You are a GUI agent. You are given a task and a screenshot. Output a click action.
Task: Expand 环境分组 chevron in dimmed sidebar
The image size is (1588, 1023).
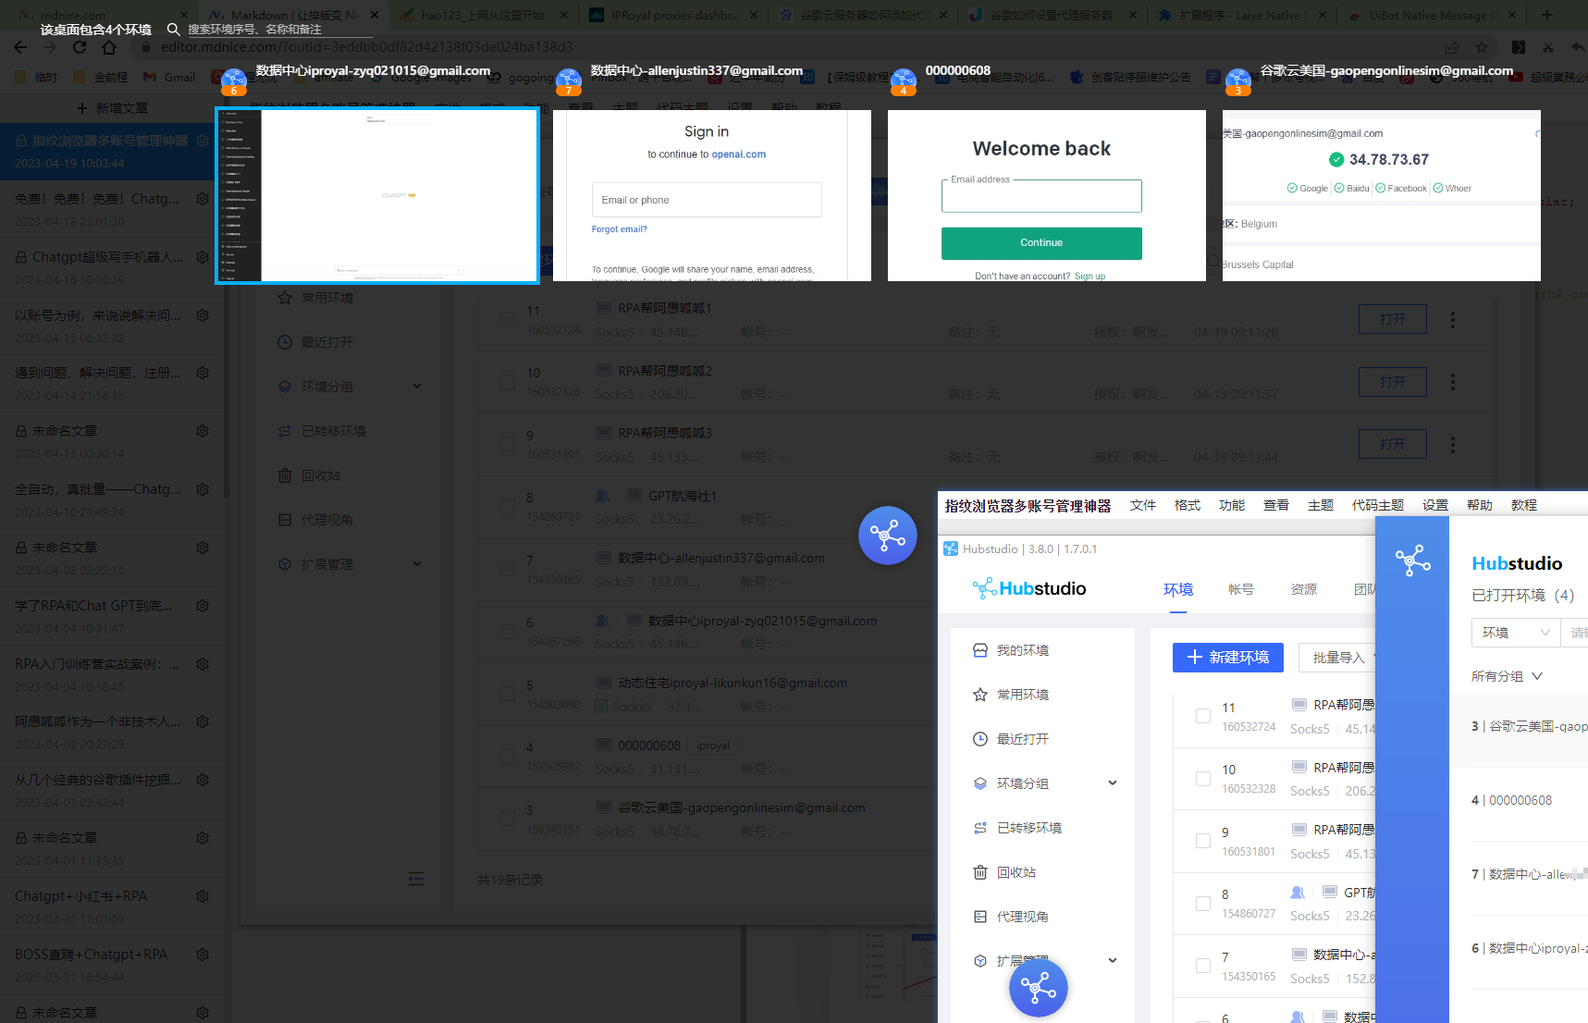(x=417, y=387)
